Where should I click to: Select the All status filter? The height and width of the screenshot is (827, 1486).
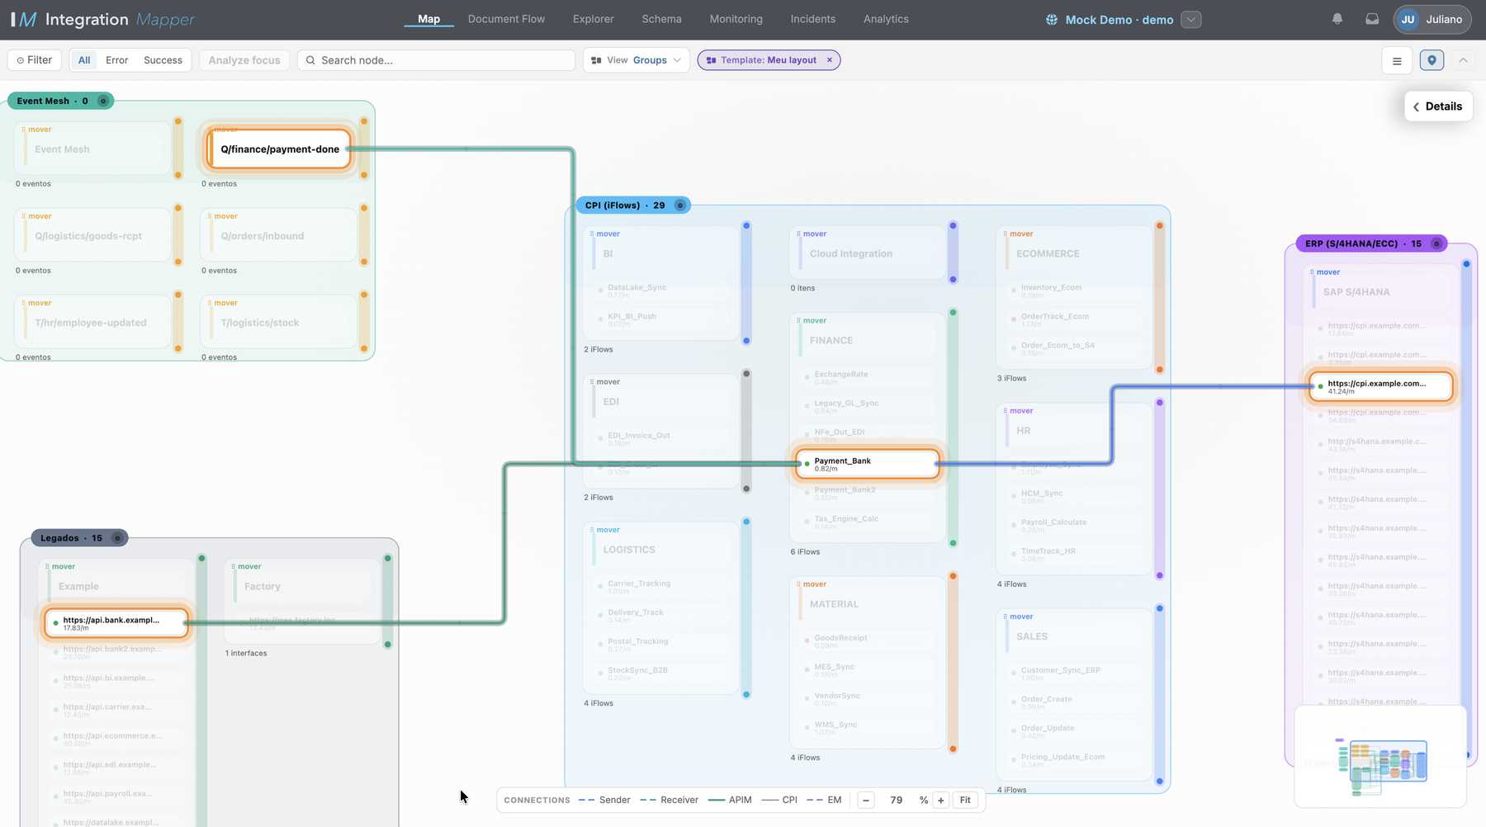[84, 60]
